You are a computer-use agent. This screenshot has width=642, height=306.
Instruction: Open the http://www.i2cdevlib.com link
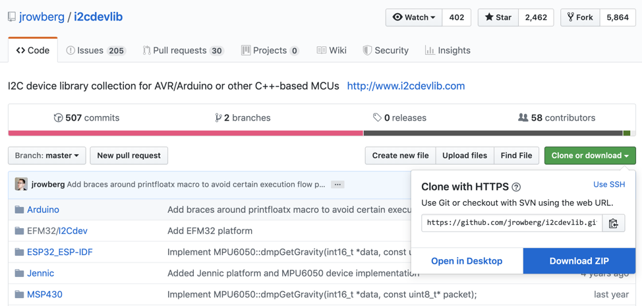point(406,86)
